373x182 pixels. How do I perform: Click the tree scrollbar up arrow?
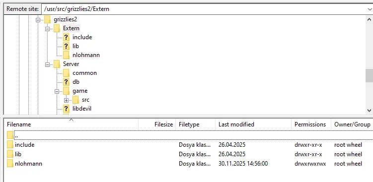point(369,19)
